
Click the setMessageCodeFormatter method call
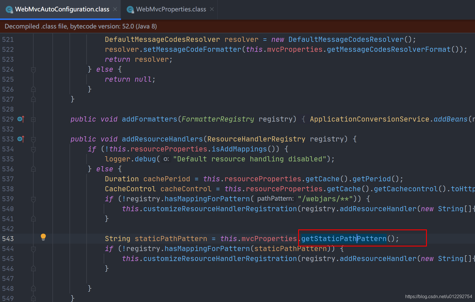pyautogui.click(x=192, y=49)
